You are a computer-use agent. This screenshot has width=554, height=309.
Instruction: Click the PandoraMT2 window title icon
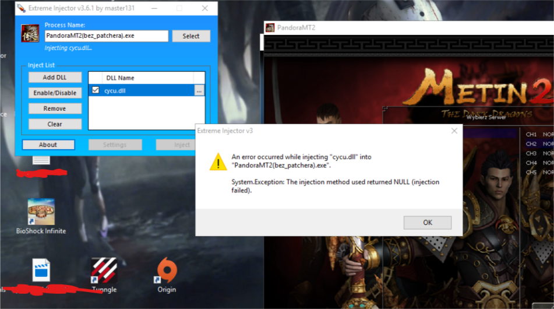click(270, 27)
